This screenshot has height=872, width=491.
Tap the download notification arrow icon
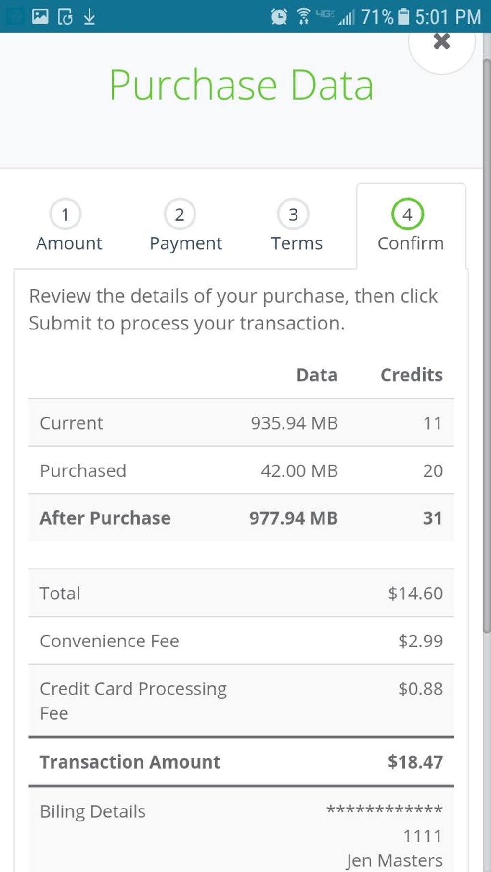89,16
